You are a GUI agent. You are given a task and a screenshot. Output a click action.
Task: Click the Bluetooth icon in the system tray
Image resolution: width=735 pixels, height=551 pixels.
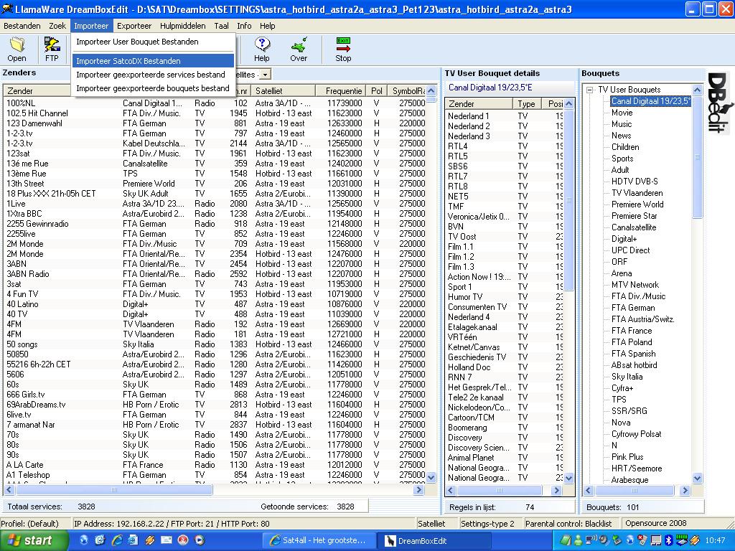click(669, 541)
